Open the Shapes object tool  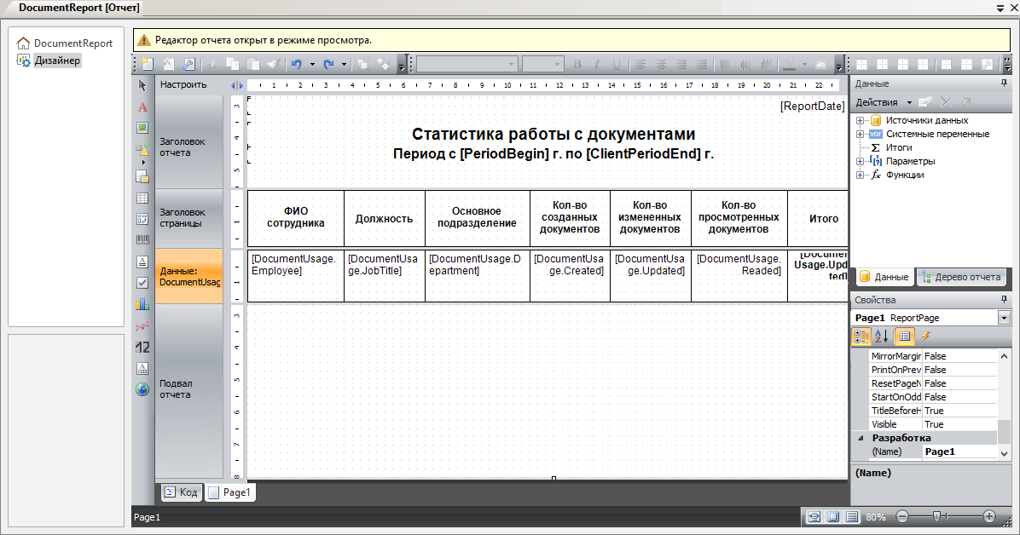click(142, 150)
